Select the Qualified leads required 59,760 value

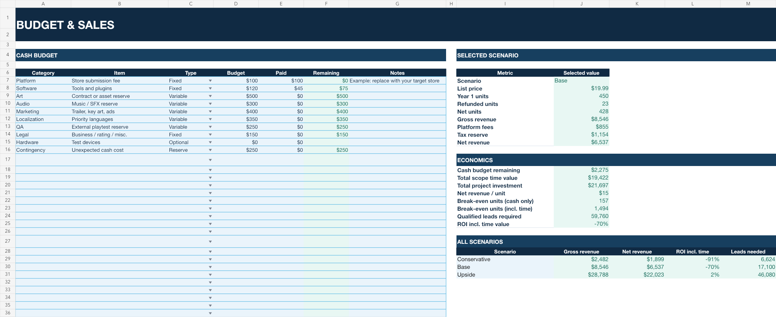tap(581, 216)
